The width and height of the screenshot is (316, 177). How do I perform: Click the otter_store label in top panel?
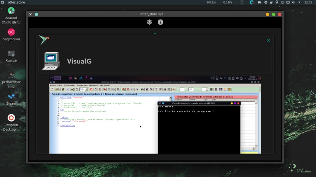tap(16, 2)
